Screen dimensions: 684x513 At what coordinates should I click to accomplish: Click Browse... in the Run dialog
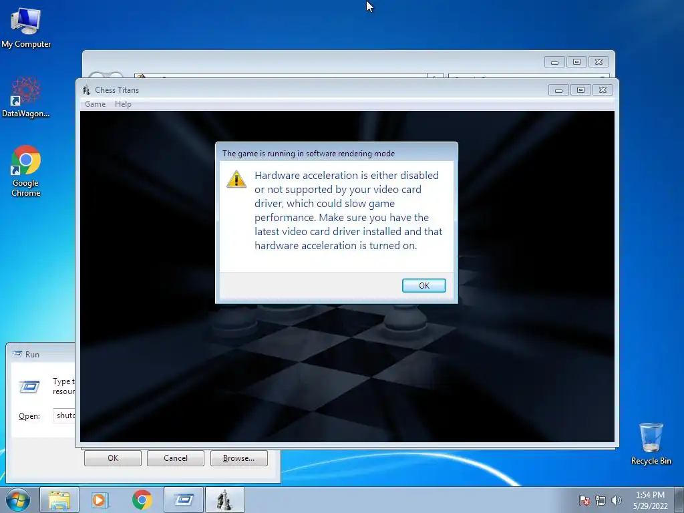[238, 458]
